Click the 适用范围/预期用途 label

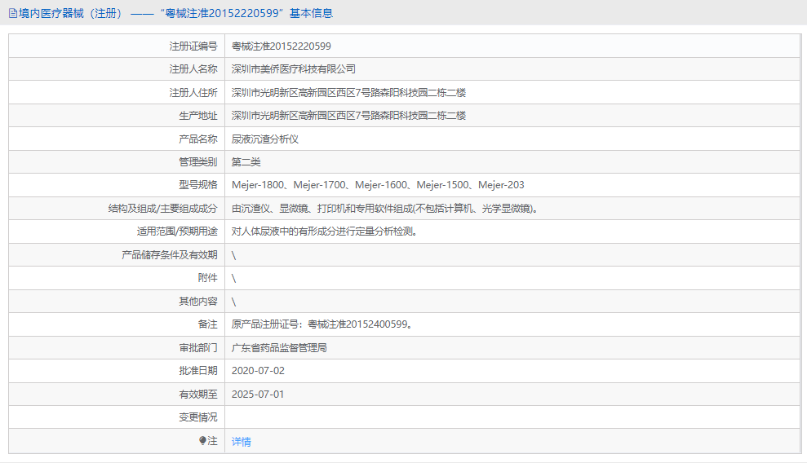[177, 231]
